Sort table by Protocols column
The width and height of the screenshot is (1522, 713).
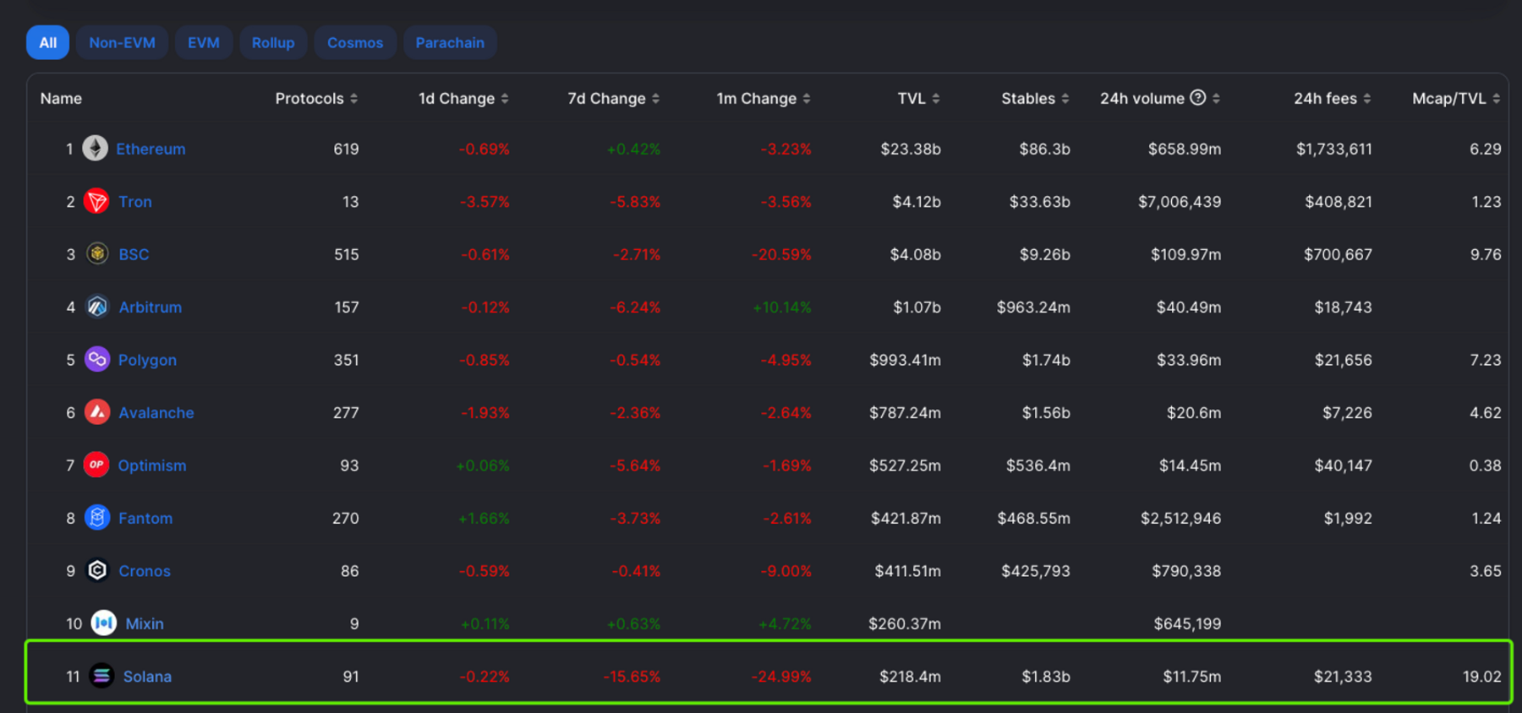point(316,99)
